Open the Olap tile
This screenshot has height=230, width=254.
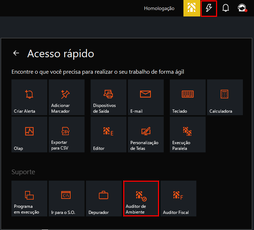click(x=29, y=134)
